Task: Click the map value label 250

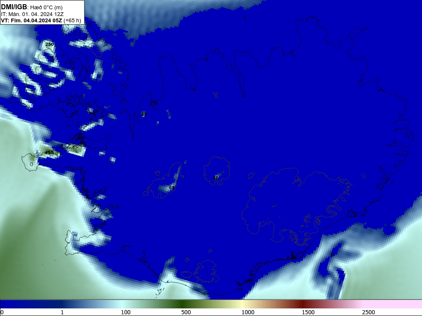Action: (x=49, y=44)
